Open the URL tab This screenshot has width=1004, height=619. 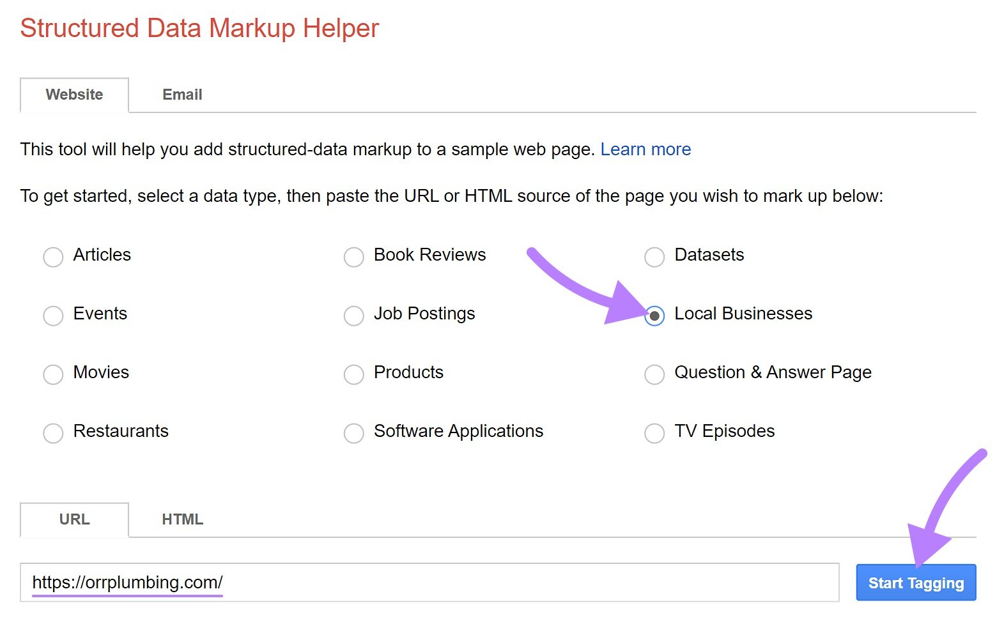tap(74, 519)
